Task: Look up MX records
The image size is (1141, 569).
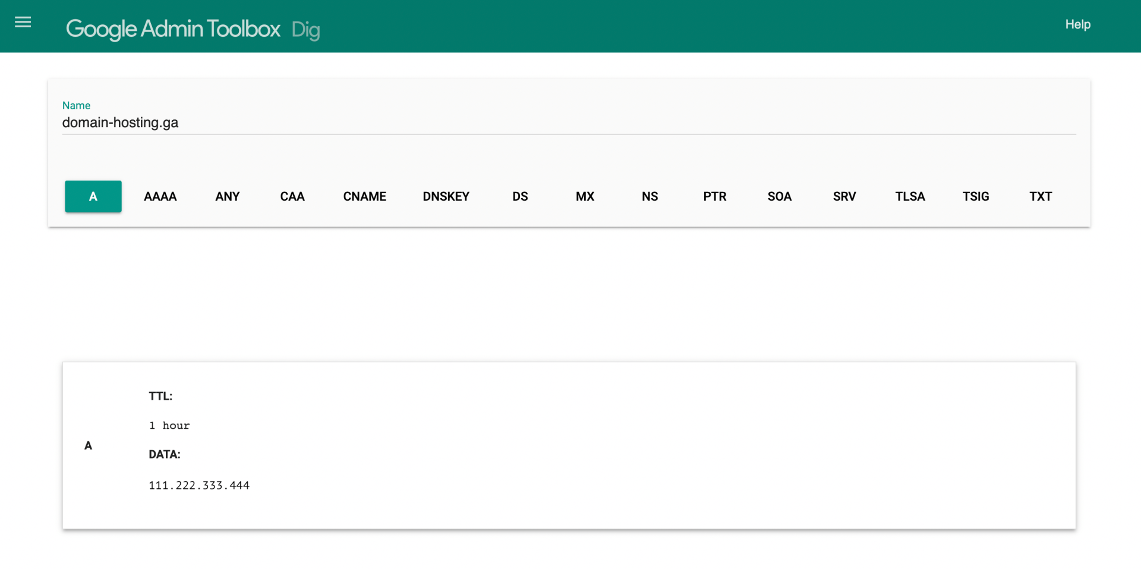Action: click(585, 197)
